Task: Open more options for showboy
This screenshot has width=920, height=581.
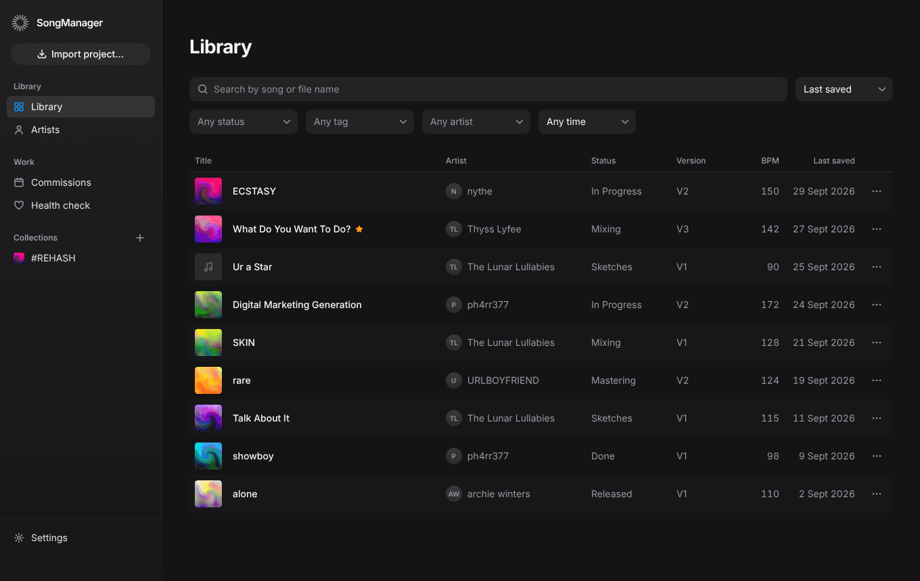Action: click(x=877, y=456)
